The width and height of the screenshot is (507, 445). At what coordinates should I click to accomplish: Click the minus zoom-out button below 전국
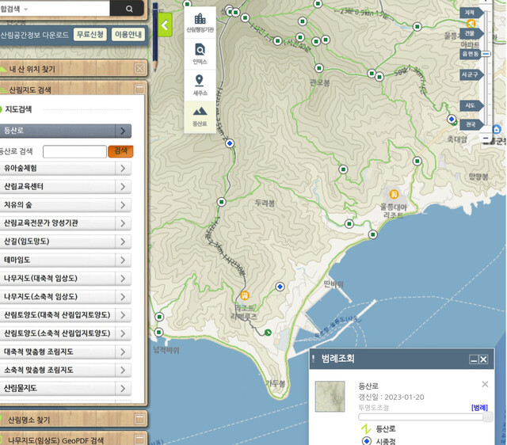[x=486, y=139]
